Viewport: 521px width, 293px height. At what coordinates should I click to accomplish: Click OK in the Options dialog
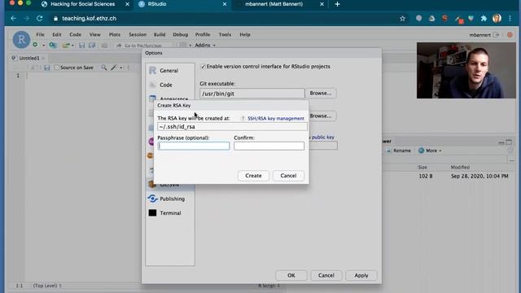(291, 275)
